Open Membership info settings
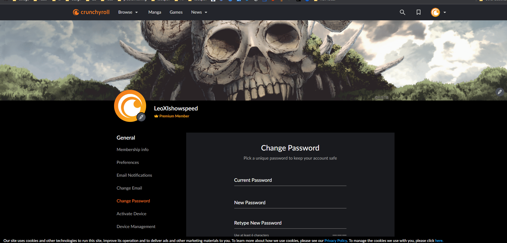The width and height of the screenshot is (507, 243). coord(132,149)
